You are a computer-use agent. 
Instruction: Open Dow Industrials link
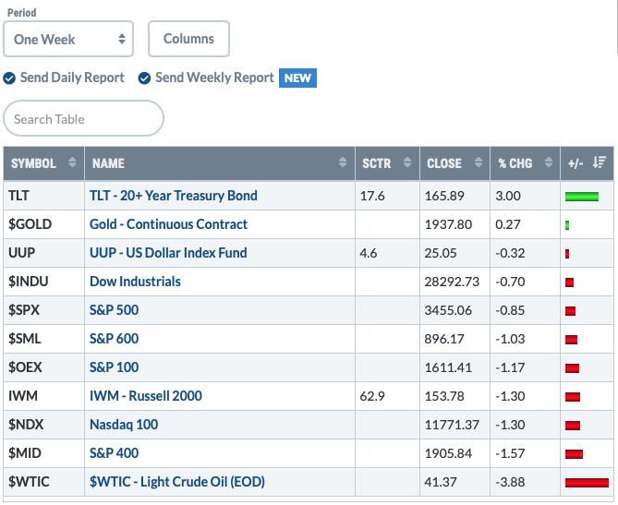(x=135, y=282)
